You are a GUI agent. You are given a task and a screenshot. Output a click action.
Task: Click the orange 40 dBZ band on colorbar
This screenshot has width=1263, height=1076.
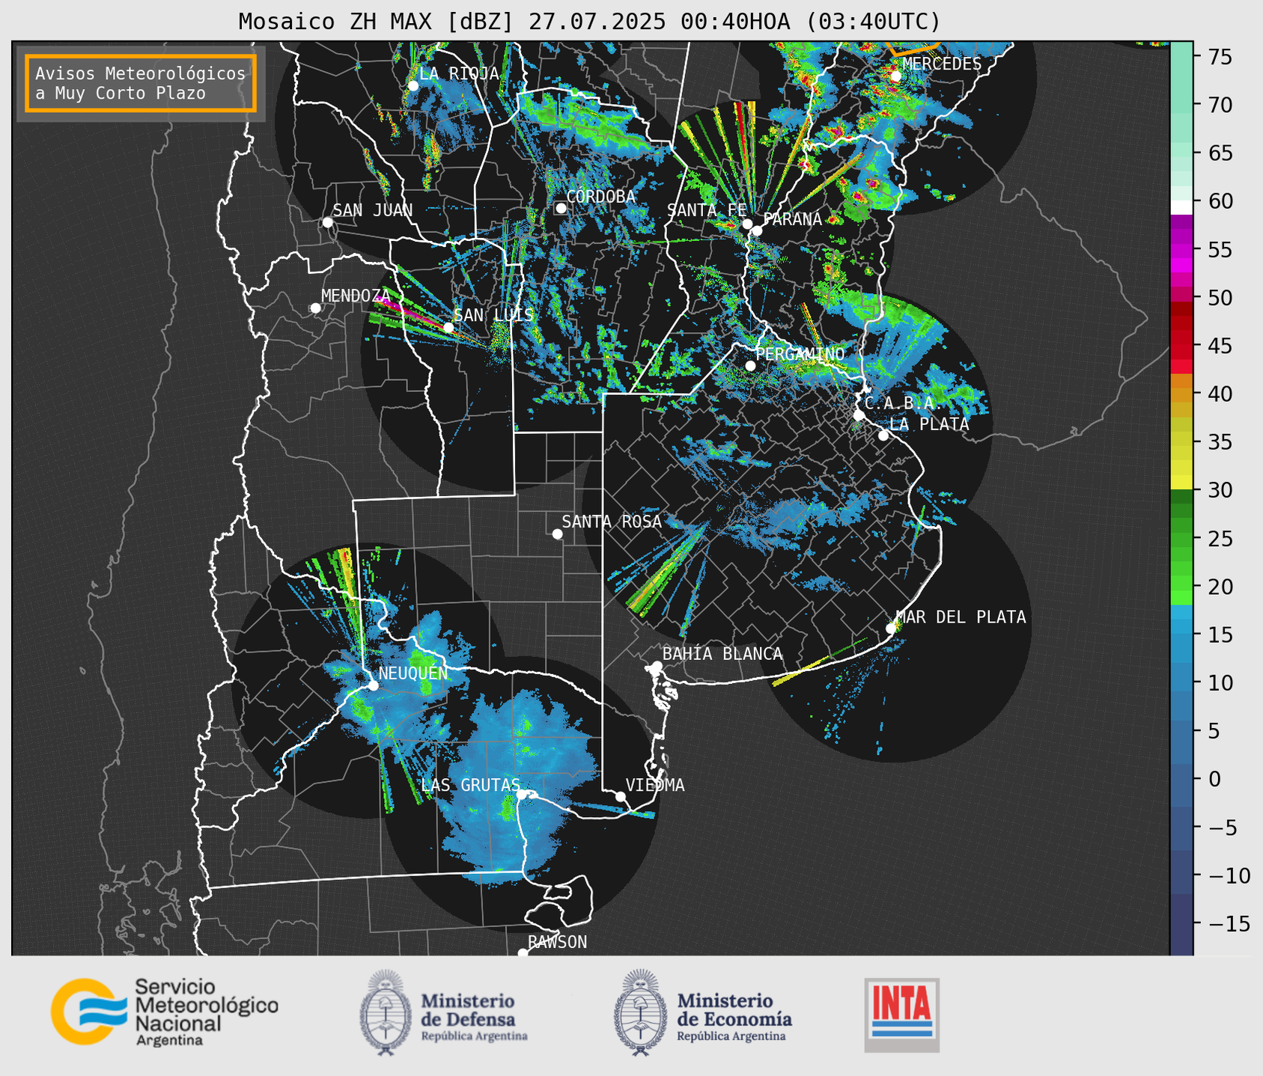click(1181, 394)
